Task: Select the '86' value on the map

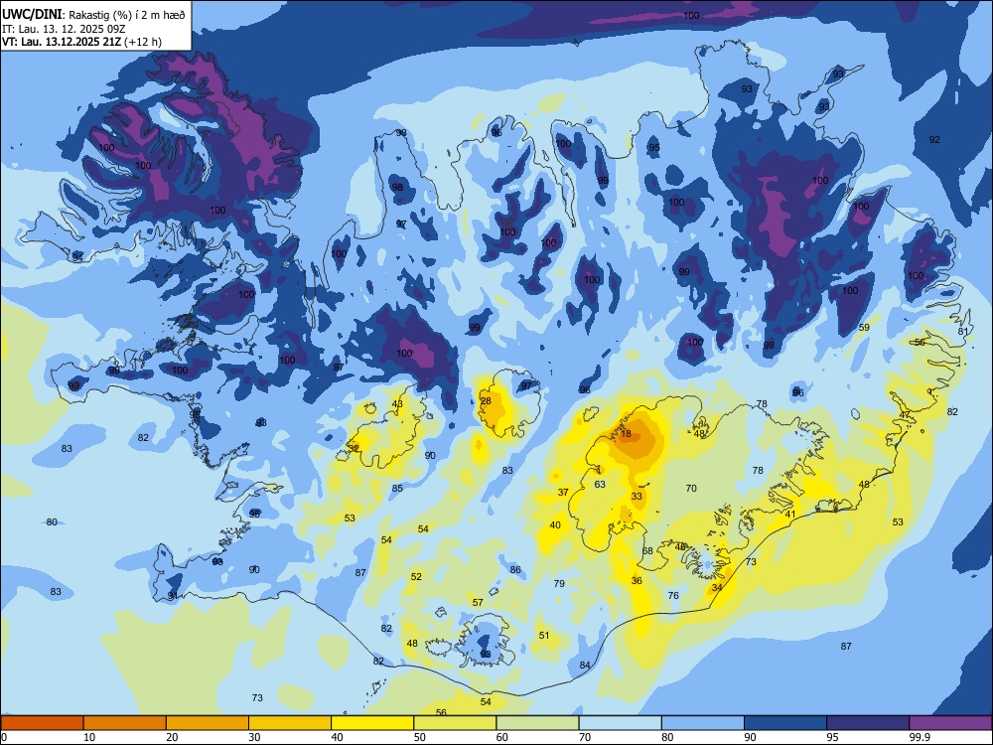Action: pyautogui.click(x=515, y=569)
